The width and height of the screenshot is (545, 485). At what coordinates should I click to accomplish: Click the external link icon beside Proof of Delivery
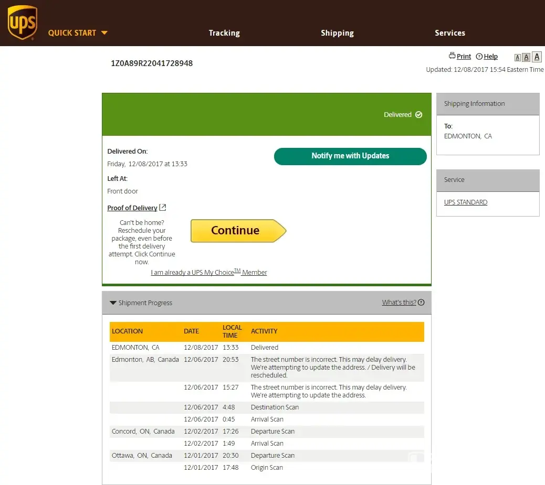click(x=163, y=208)
